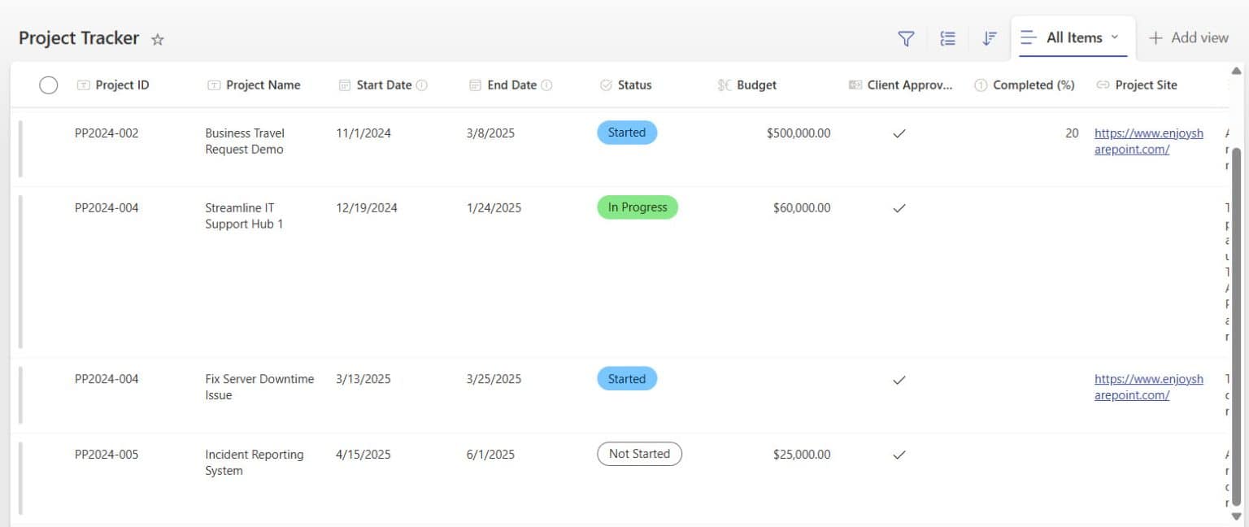Viewport: 1249px width, 527px height.
Task: Select all rows using the header circle
Action: tap(49, 85)
